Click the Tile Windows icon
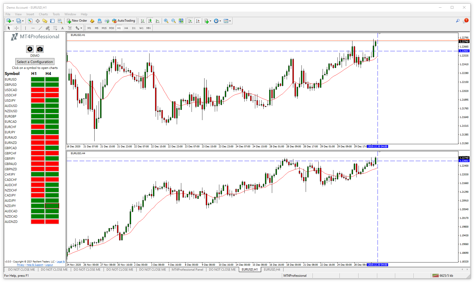Screen dimensions: 474x282 click(x=181, y=21)
